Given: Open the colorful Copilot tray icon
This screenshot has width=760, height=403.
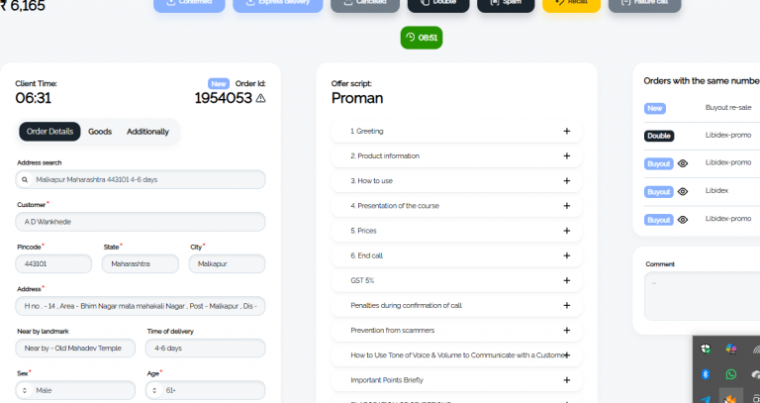Looking at the screenshot, I should pos(731,349).
